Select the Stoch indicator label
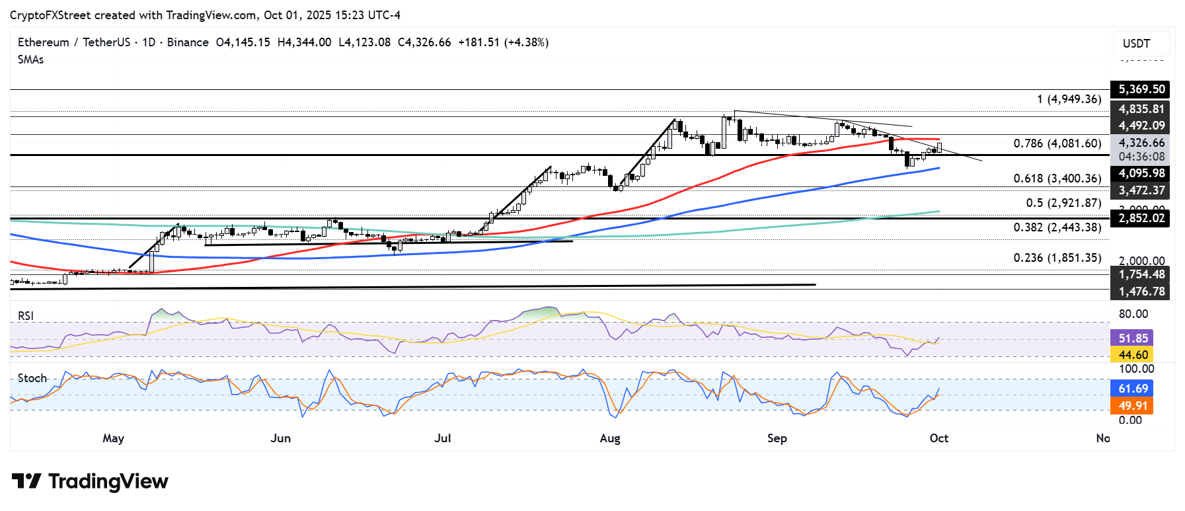1185x511 pixels. coord(32,378)
